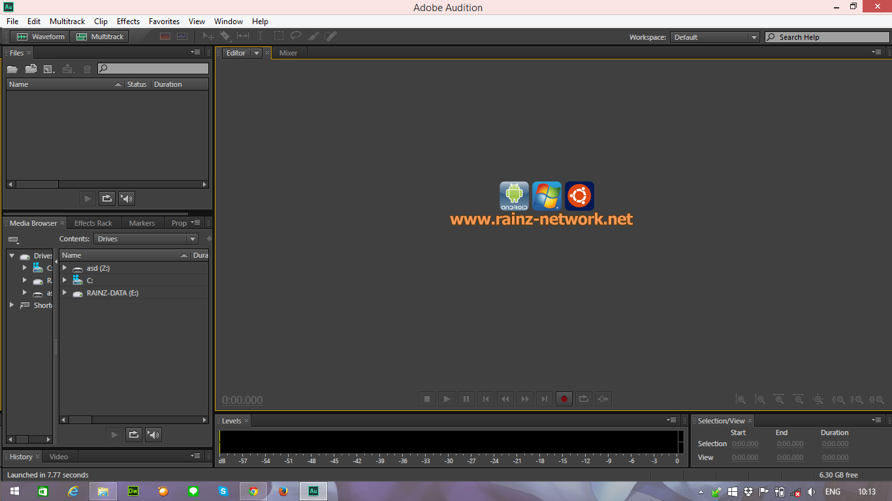892x501 pixels.
Task: Click the red Record button
Action: [x=564, y=399]
